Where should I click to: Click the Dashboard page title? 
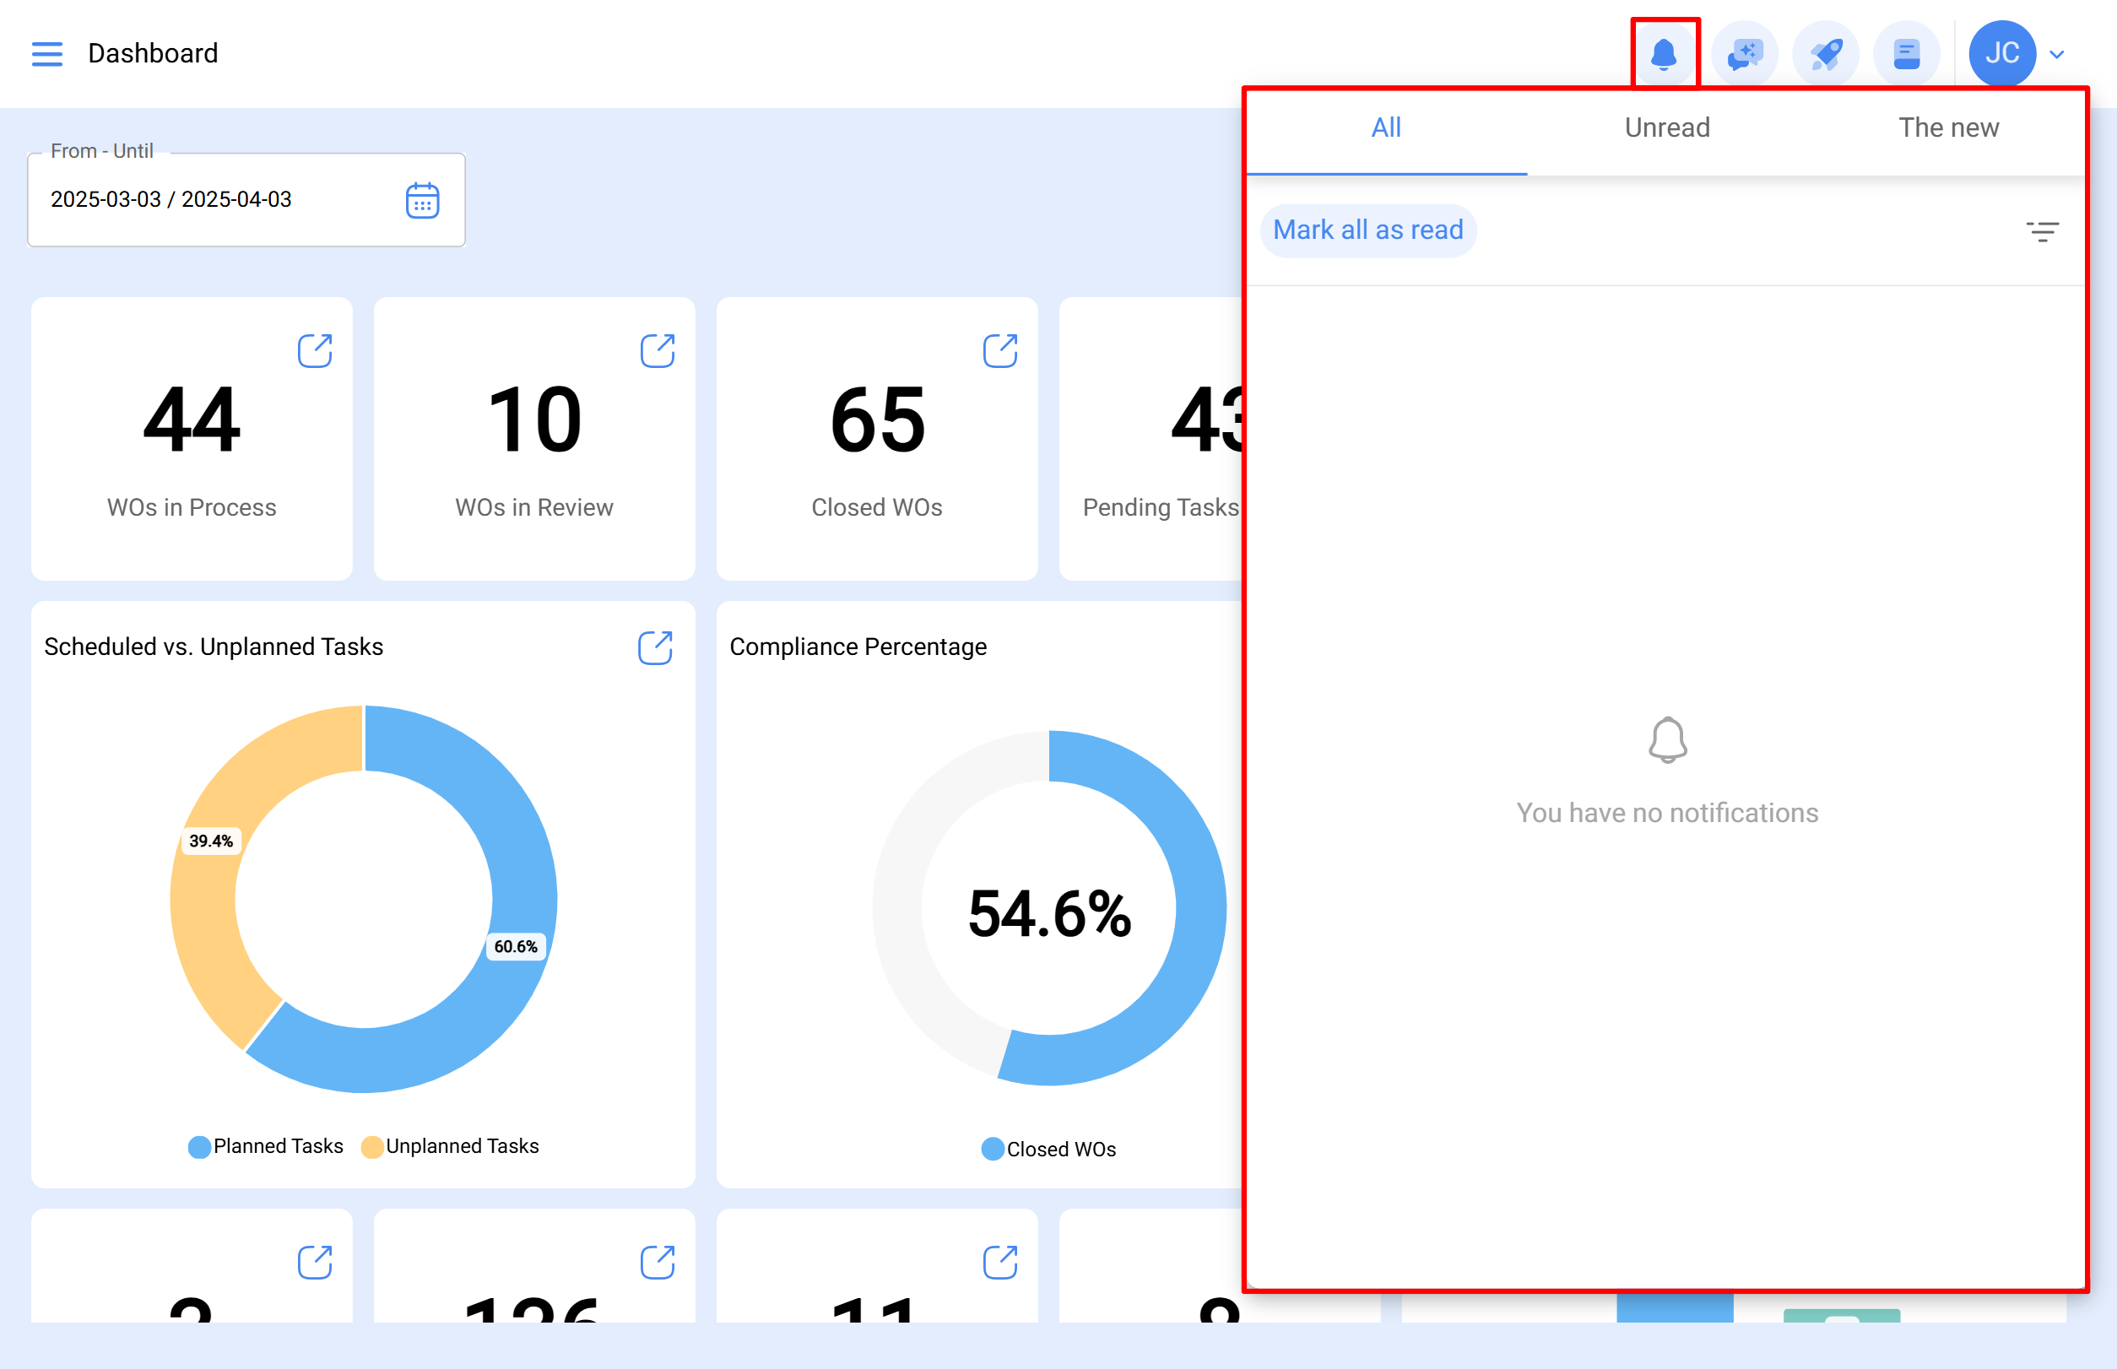click(153, 53)
